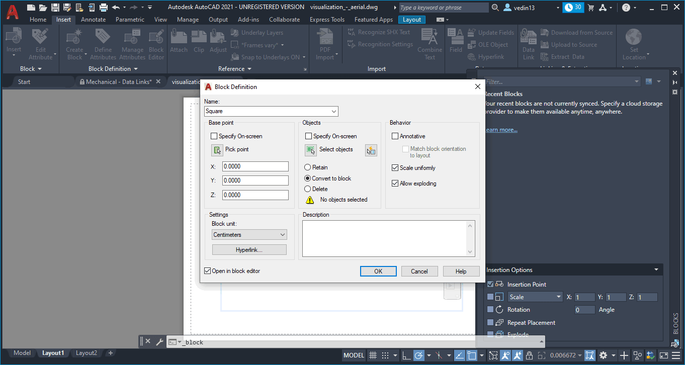The width and height of the screenshot is (685, 365).
Task: Select the Delete radio button
Action: 308,189
